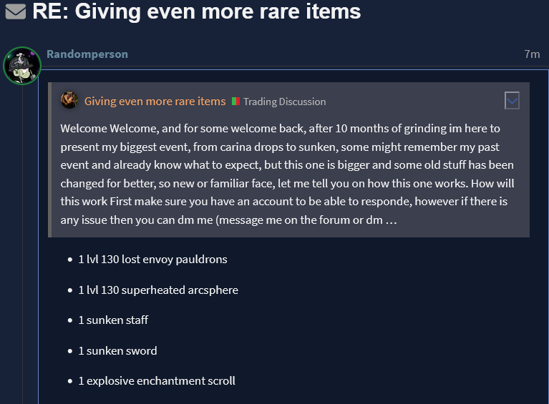Click the quote block's left border bar
Viewport: 549px width, 404px height.
50,159
